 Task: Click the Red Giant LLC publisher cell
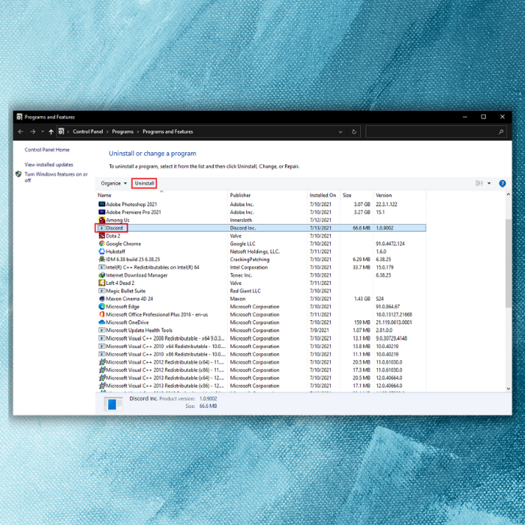point(245,291)
